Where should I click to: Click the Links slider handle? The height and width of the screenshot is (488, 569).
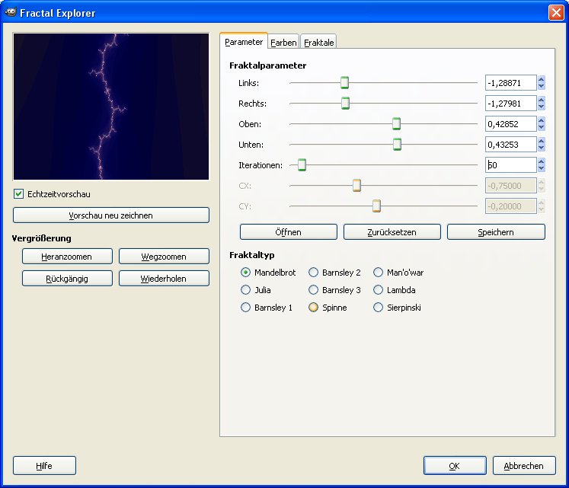pyautogui.click(x=344, y=83)
